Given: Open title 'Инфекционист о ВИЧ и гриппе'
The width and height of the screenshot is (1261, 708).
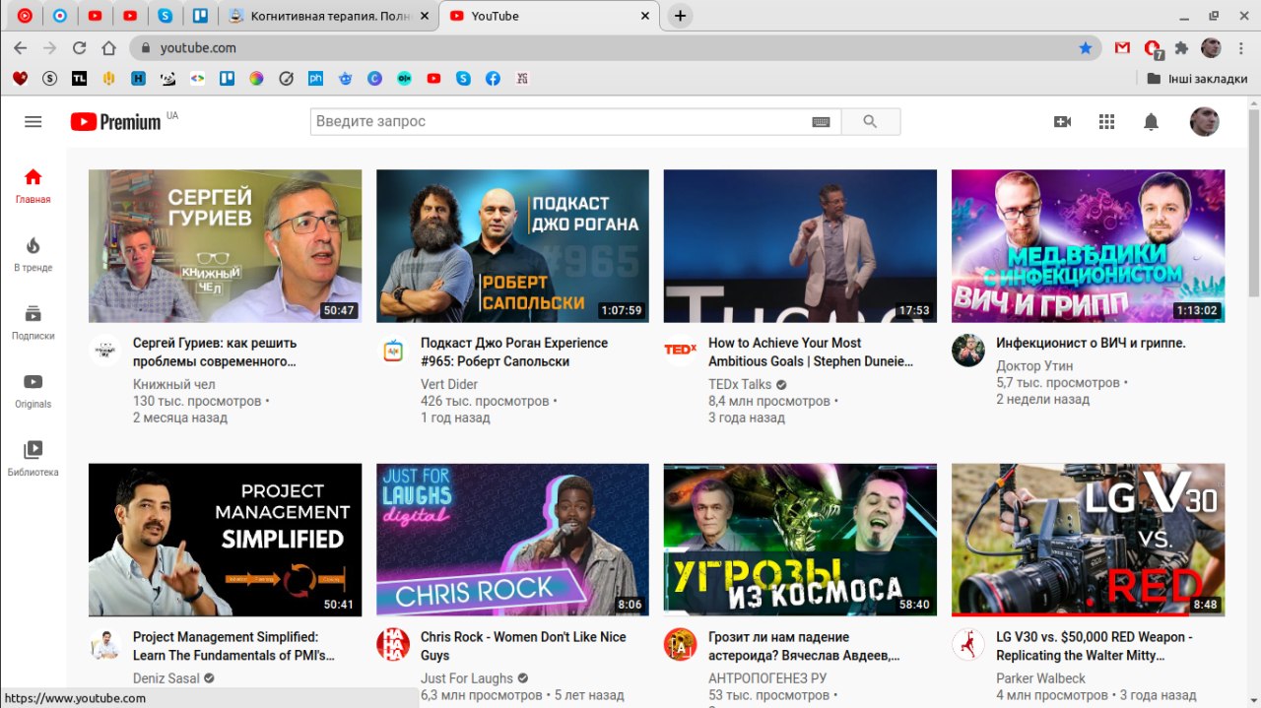Looking at the screenshot, I should pos(1091,343).
